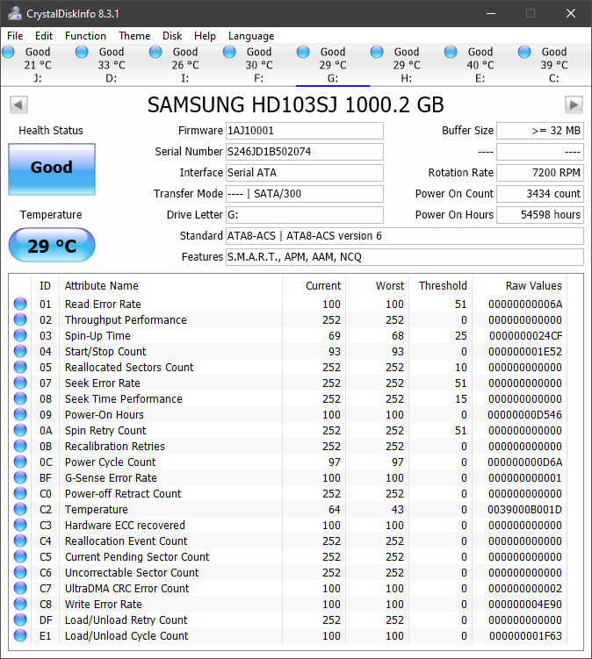Open the Edit menu
This screenshot has width=592, height=659.
point(44,36)
